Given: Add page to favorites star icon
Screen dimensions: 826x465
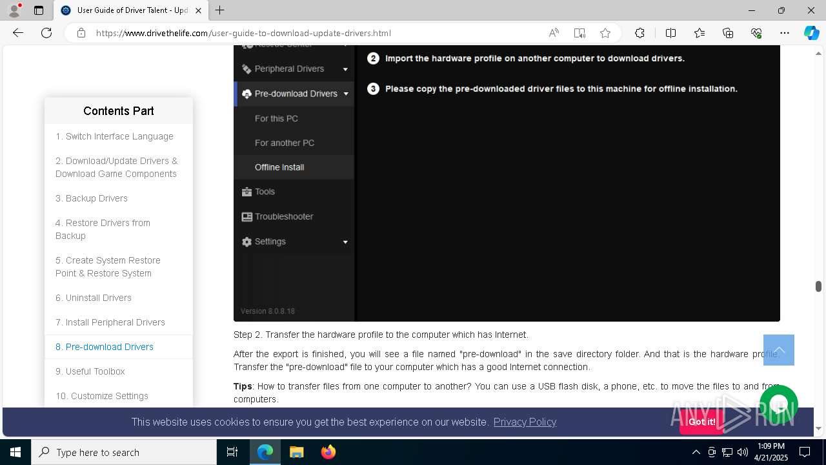Looking at the screenshot, I should click(605, 33).
